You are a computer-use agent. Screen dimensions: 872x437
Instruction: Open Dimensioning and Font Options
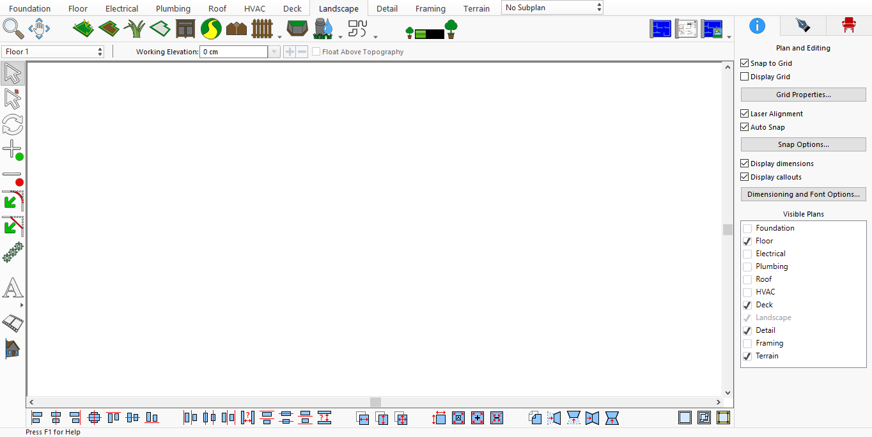pyautogui.click(x=803, y=194)
